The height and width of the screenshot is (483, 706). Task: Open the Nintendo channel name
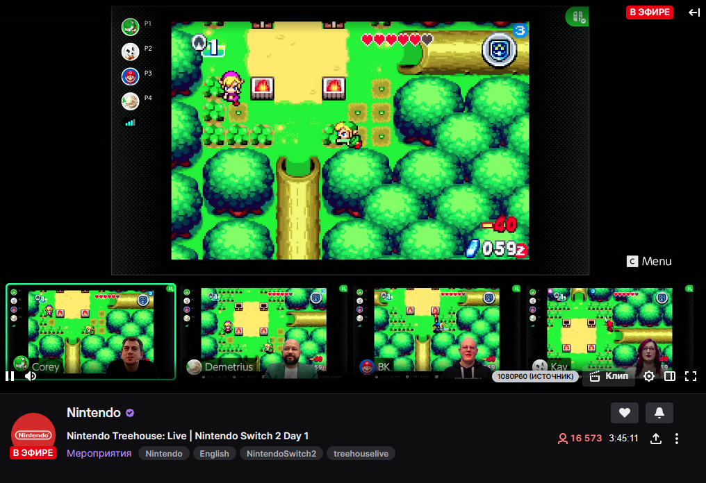94,412
